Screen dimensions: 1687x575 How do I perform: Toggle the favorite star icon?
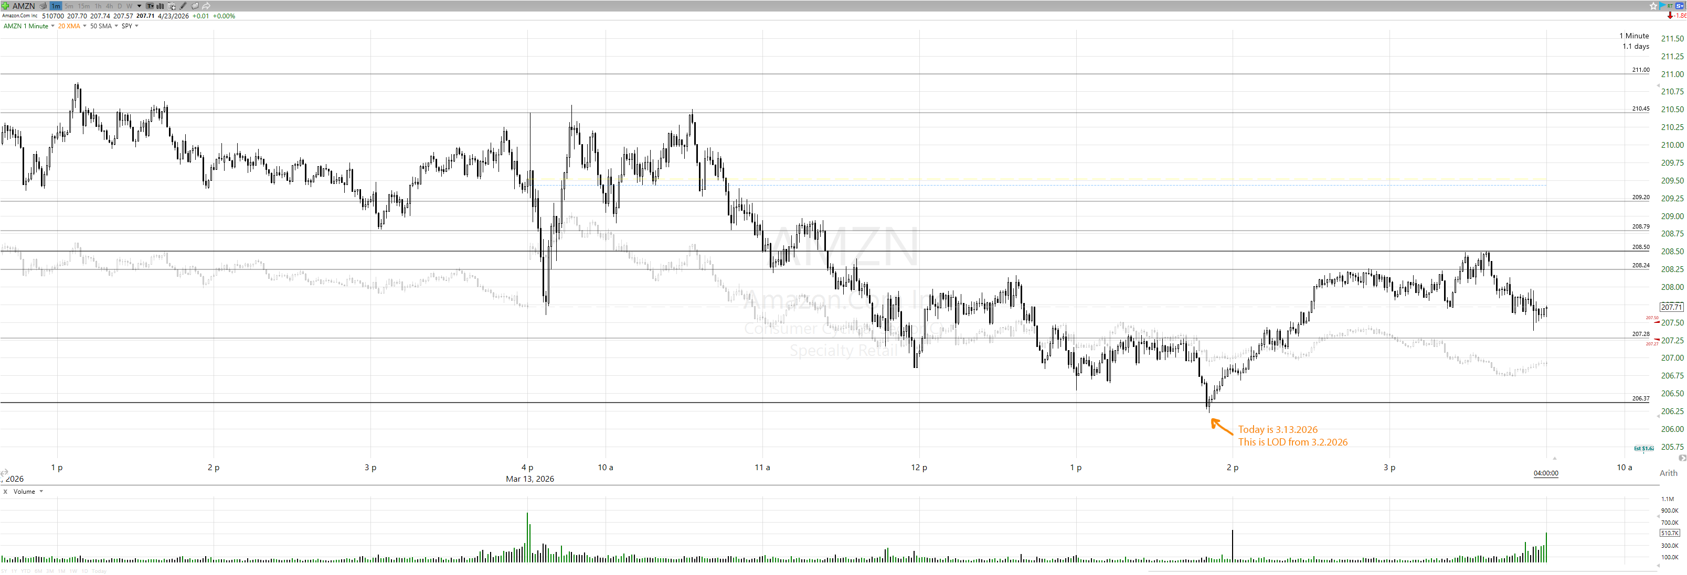1653,6
